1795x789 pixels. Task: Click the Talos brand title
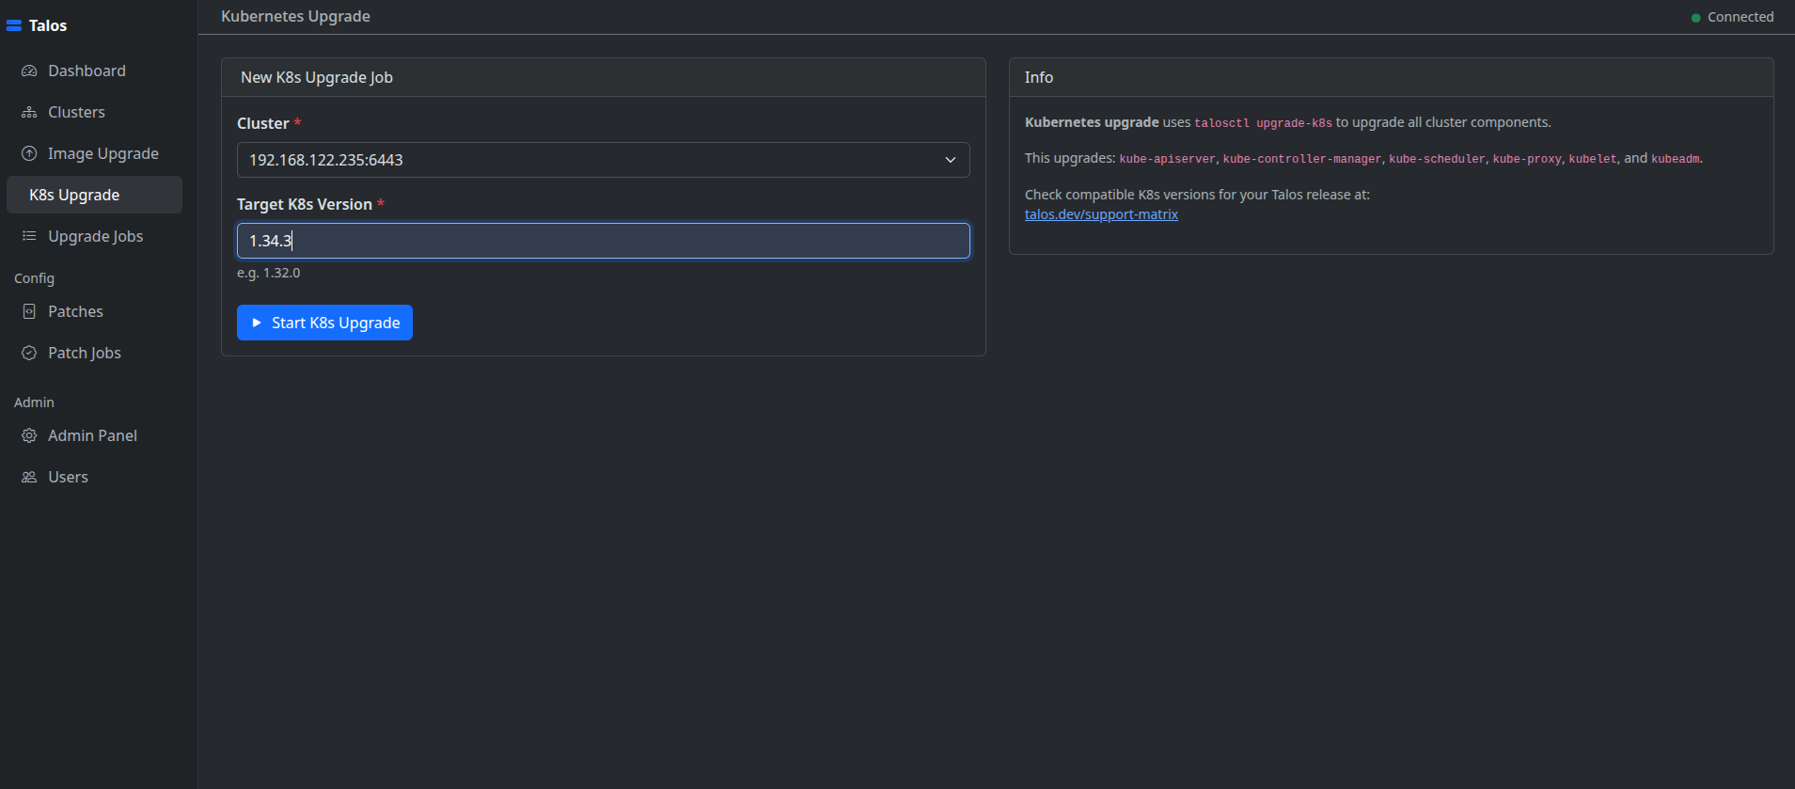click(48, 25)
